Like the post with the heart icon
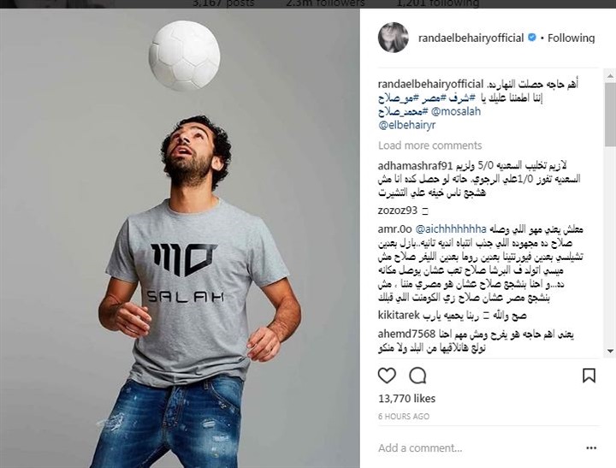The image size is (616, 468). (x=387, y=376)
